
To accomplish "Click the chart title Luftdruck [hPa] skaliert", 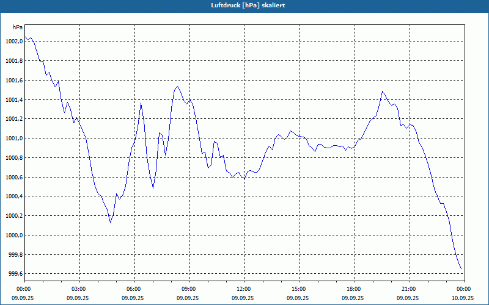I will click(x=244, y=5).
